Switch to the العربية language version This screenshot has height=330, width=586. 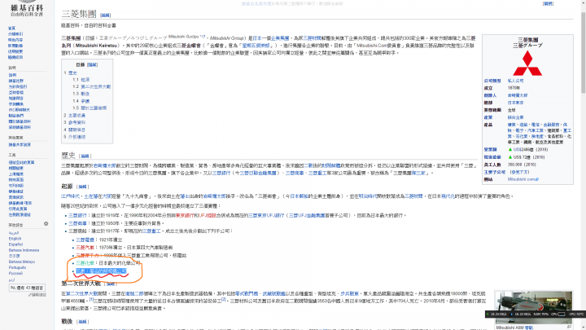14,233
